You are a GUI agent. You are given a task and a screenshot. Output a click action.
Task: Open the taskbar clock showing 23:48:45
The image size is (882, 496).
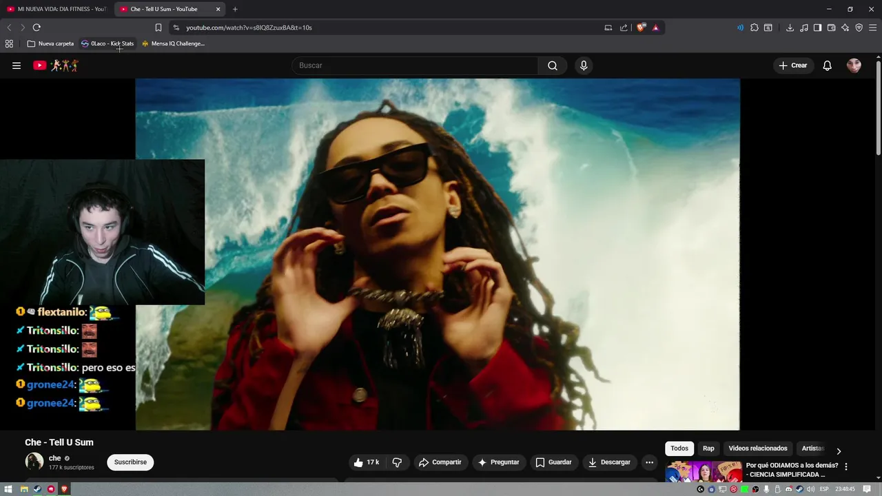845,489
